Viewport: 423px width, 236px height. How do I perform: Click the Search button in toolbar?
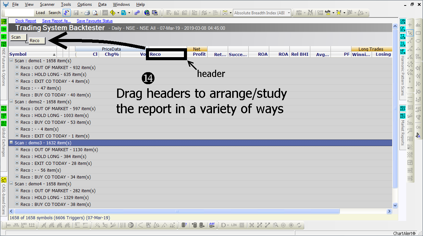[54, 13]
